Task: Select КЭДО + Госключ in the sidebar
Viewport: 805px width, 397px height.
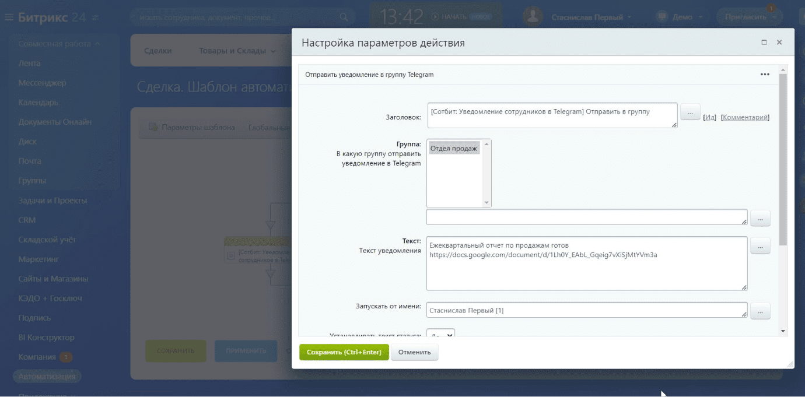Action: click(x=50, y=298)
